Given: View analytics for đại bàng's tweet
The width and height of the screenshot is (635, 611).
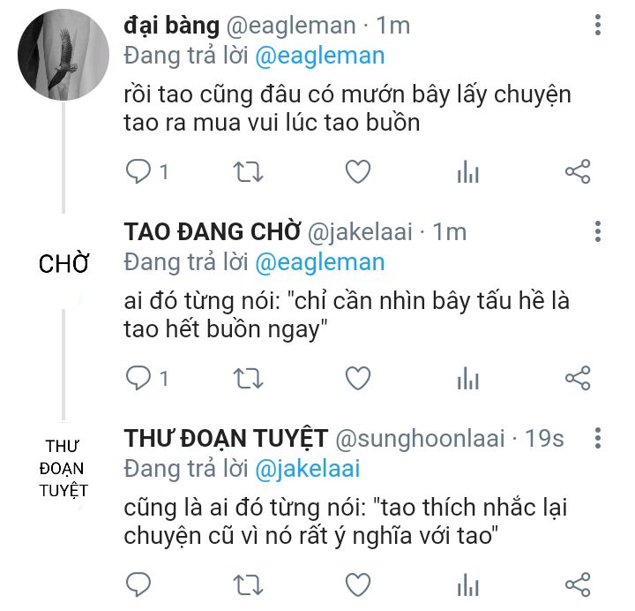Looking at the screenshot, I should 467,172.
